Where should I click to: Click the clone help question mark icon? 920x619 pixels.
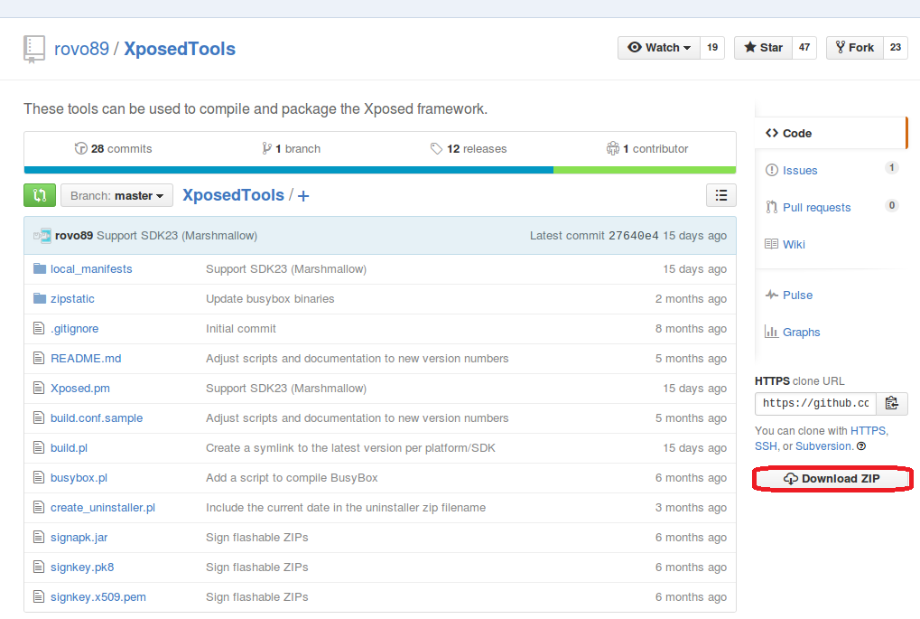861,446
